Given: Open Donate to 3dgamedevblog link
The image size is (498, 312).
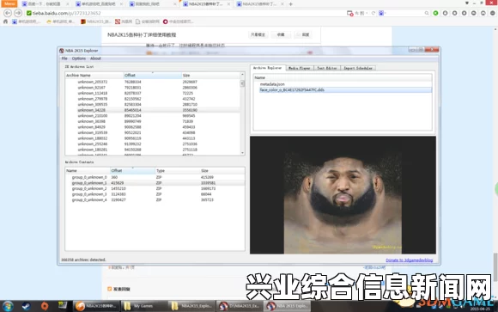Looking at the screenshot, I should pos(409,260).
